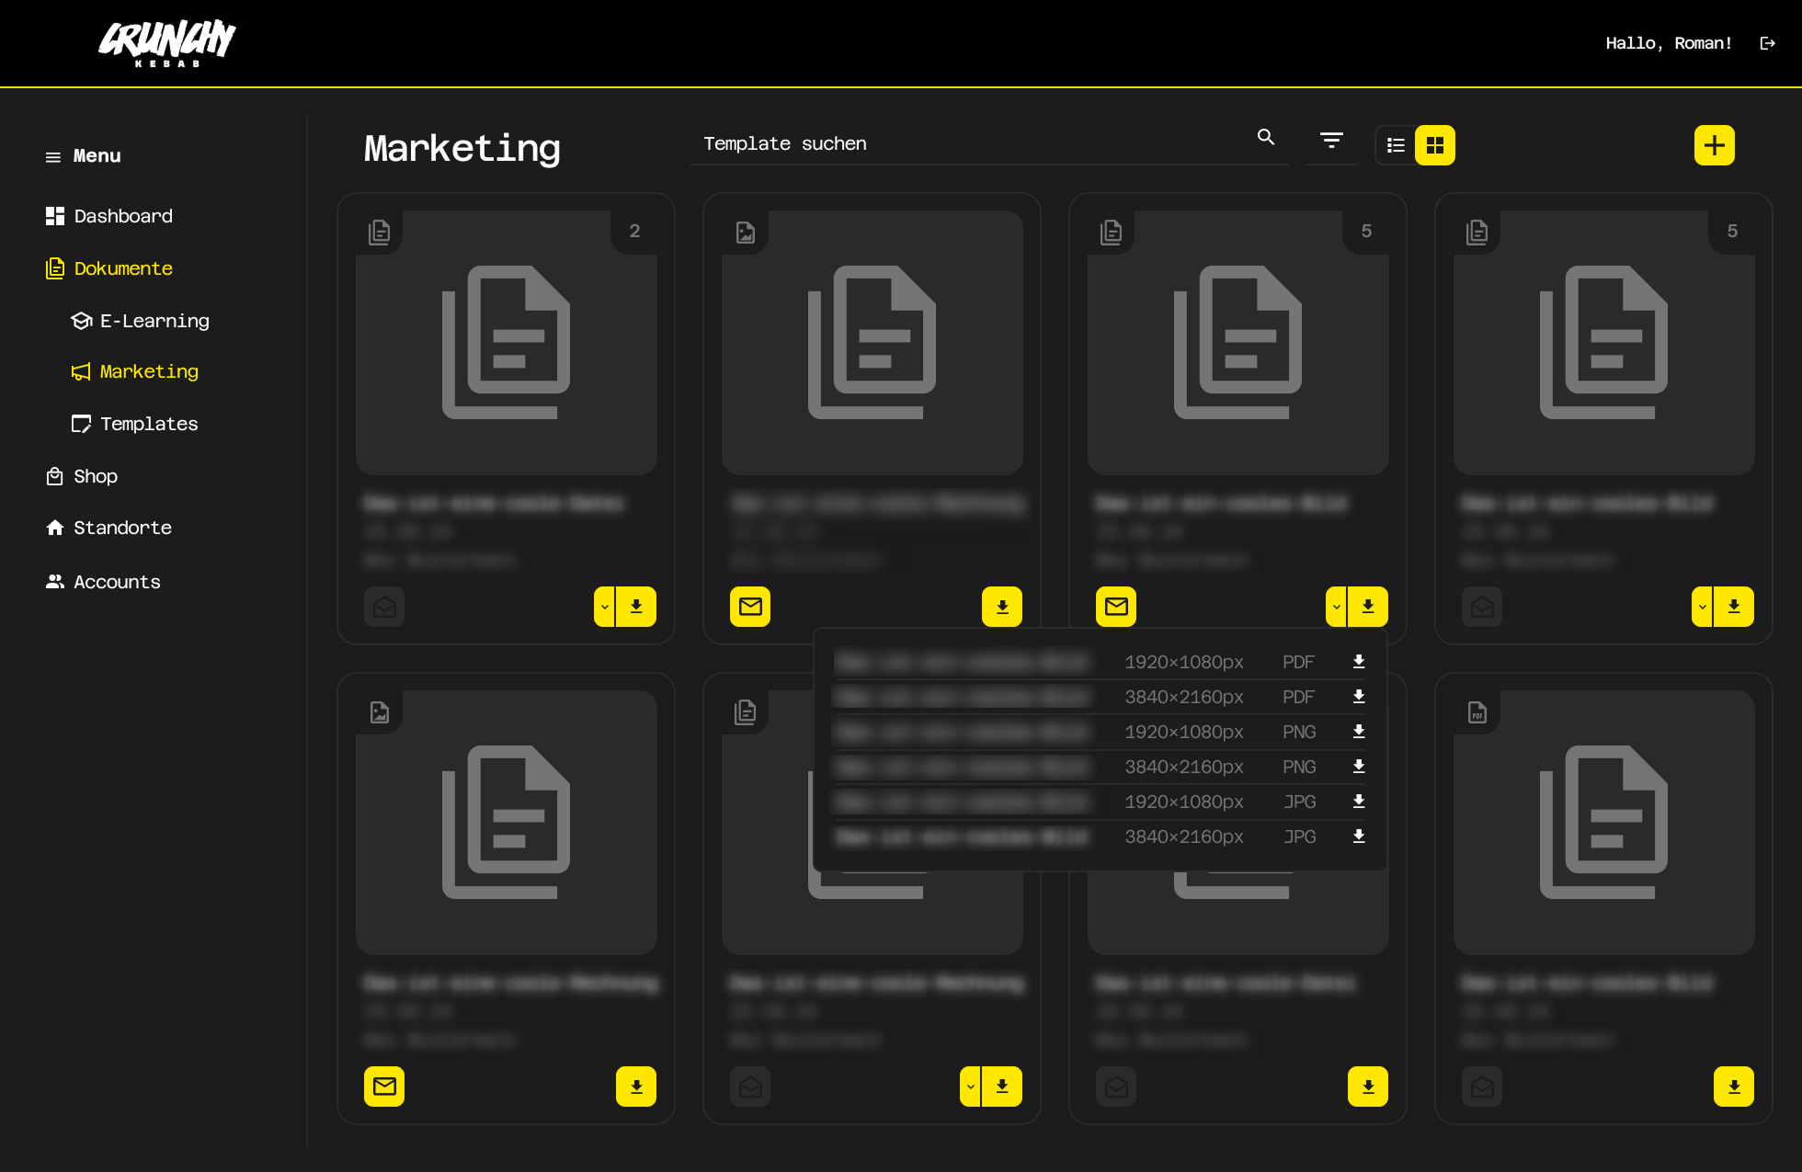Select E-Learning under Dokumente

(x=154, y=320)
